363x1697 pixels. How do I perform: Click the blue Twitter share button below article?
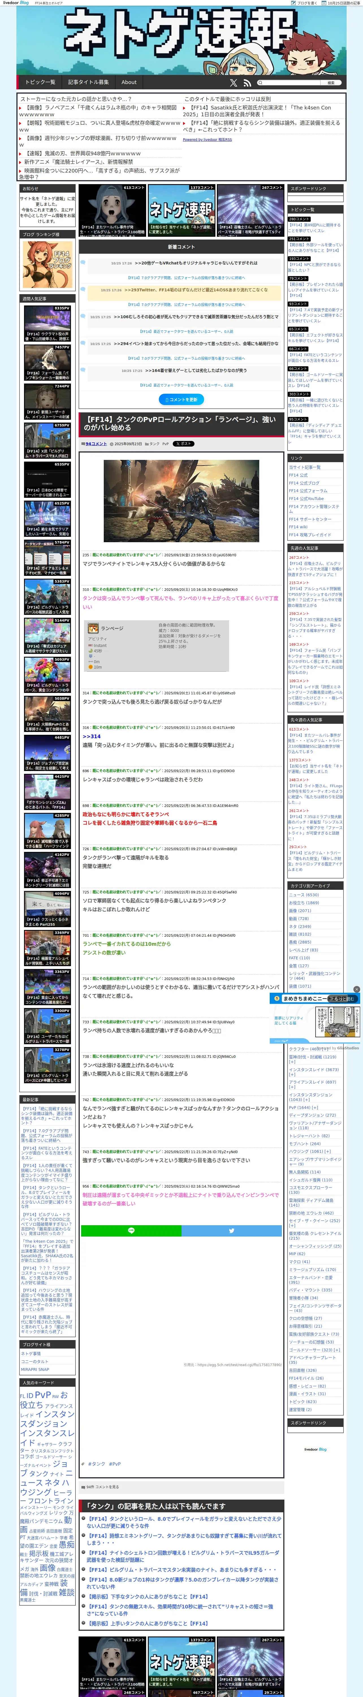tap(231, 1230)
